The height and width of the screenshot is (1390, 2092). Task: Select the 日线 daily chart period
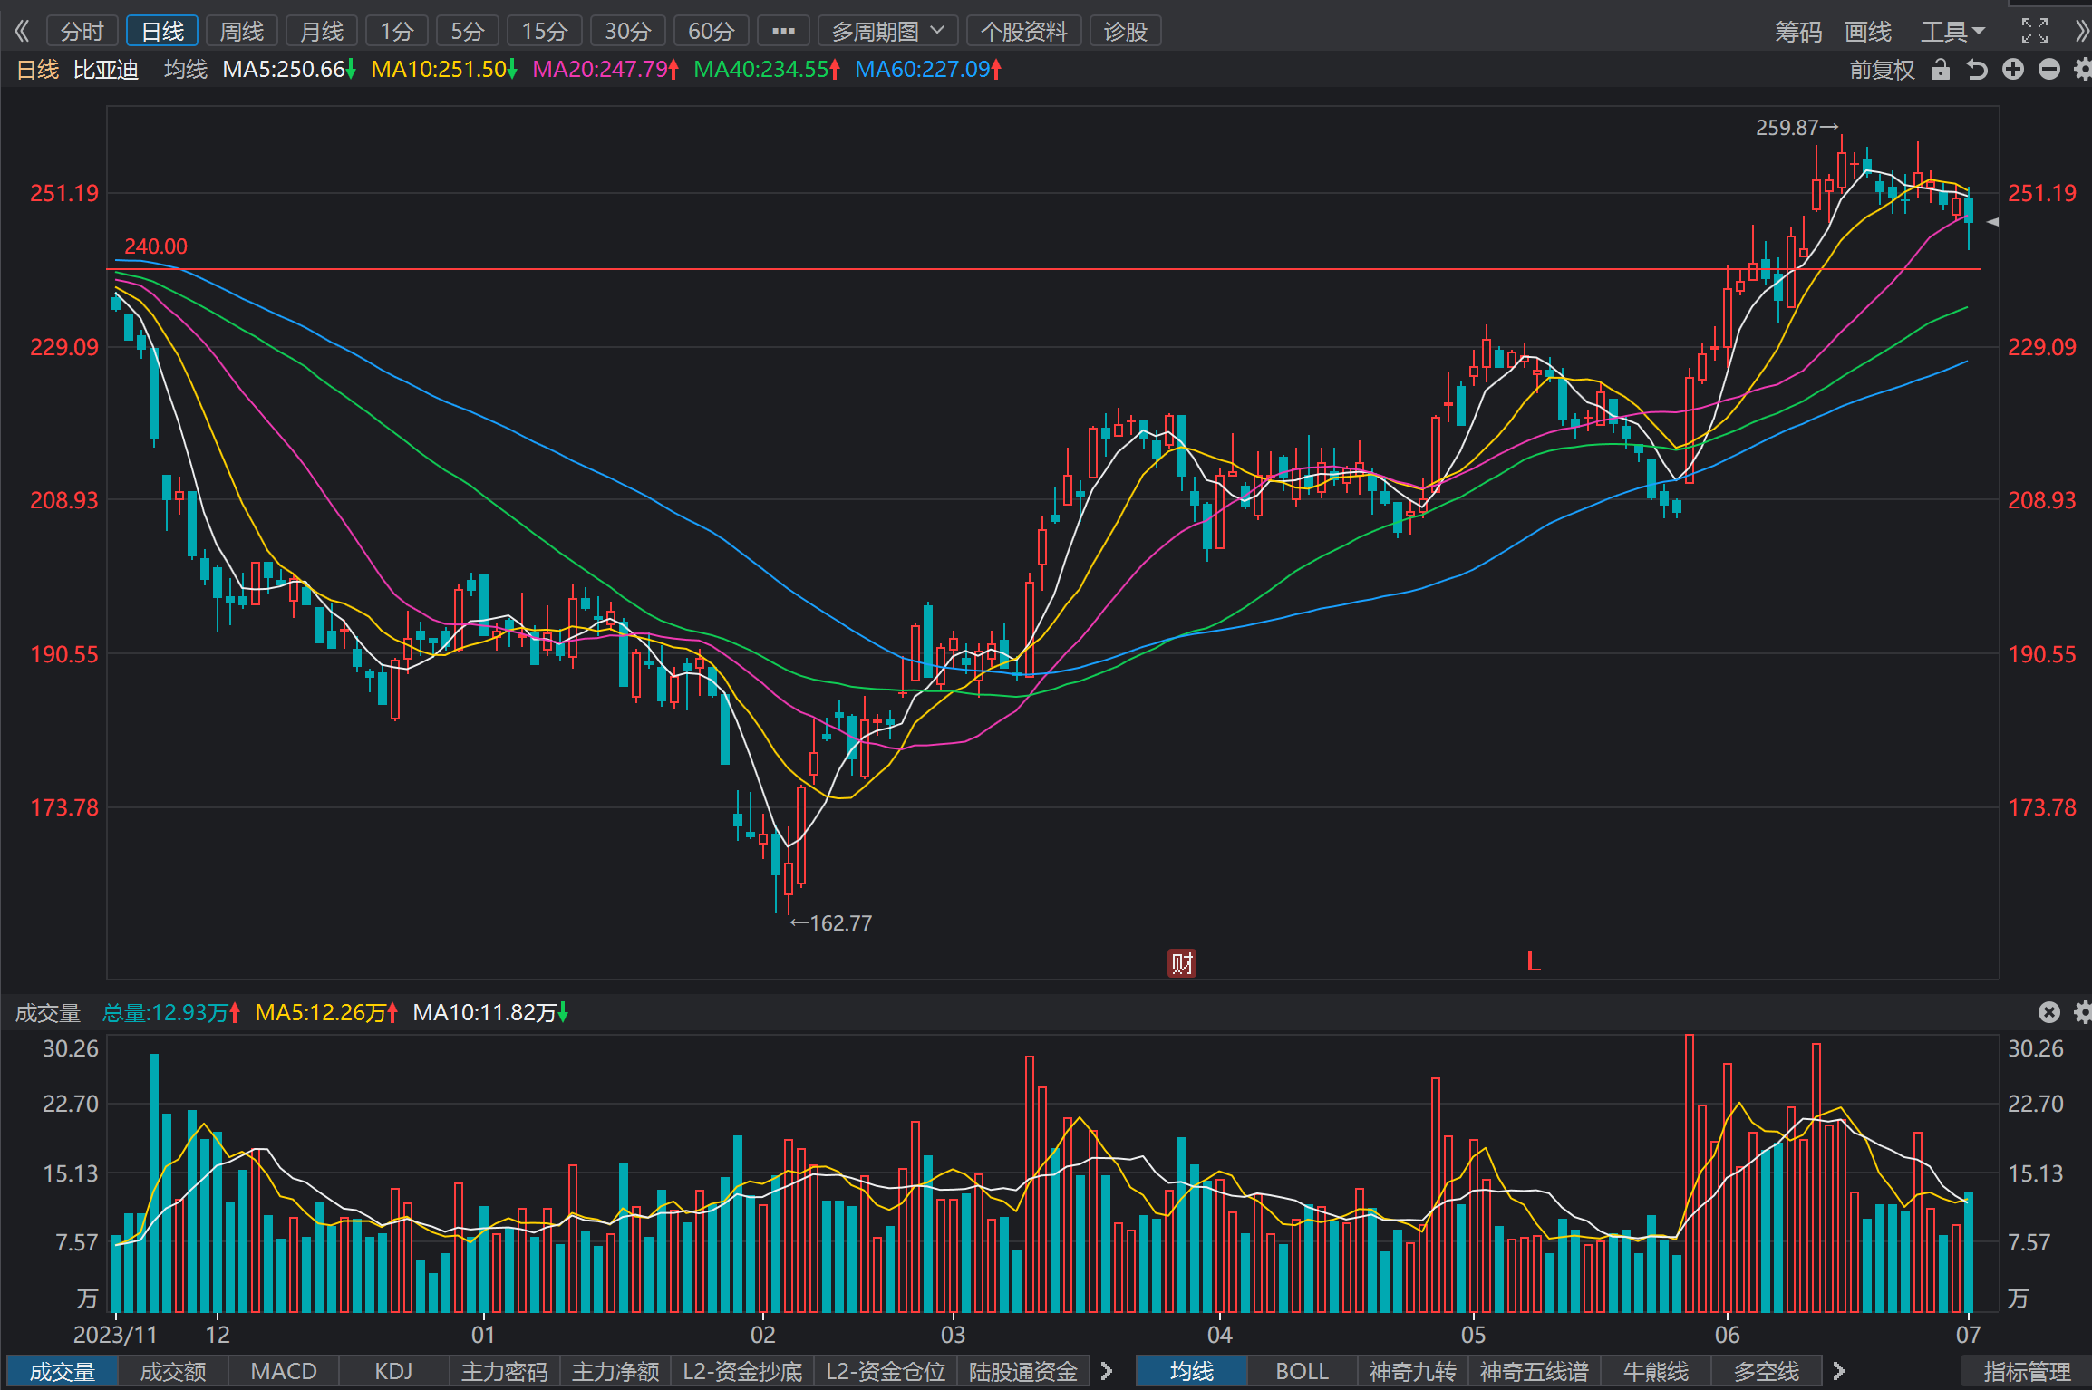[162, 32]
